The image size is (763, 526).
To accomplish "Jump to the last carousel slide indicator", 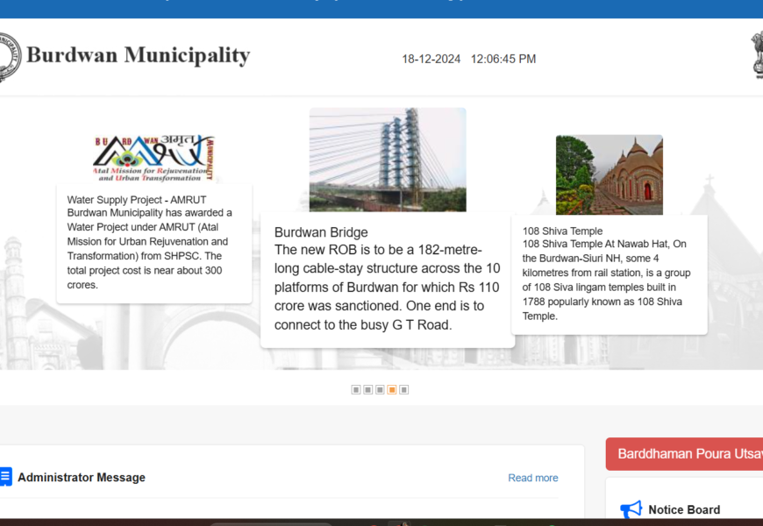I will [x=404, y=389].
